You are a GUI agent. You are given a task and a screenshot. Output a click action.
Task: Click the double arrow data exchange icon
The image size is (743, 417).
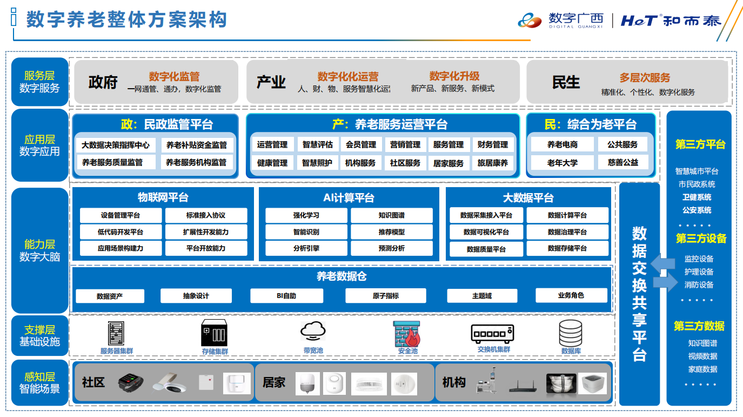(664, 273)
